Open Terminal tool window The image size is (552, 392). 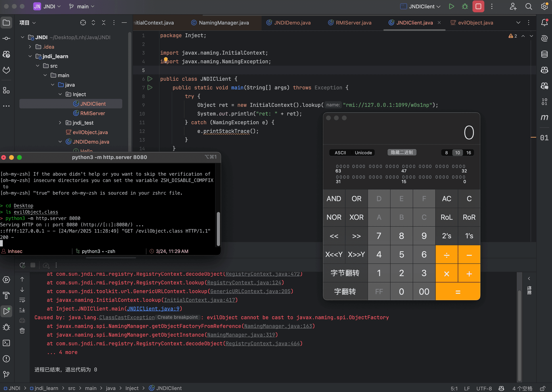(x=6, y=343)
